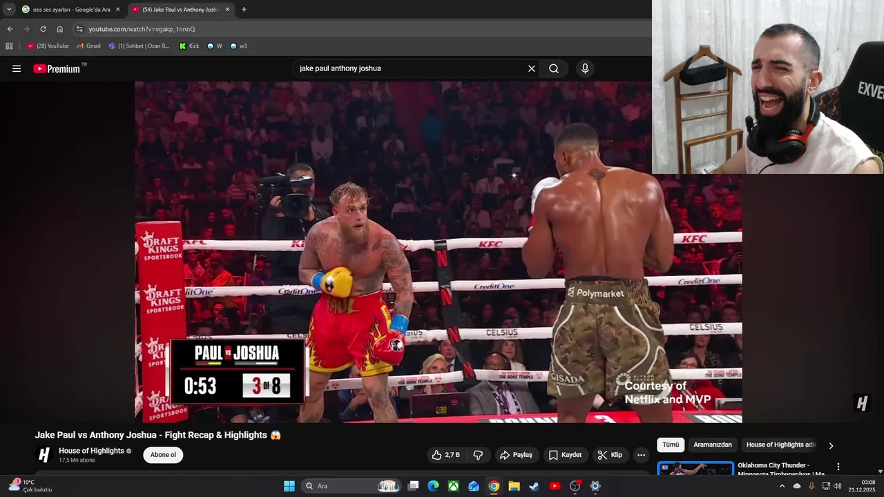Switch to Chrome on taskbar

coord(494,486)
